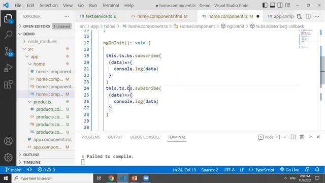Image resolution: width=325 pixels, height=183 pixels.
Task: Collapse the src folder
Action: point(46,49)
